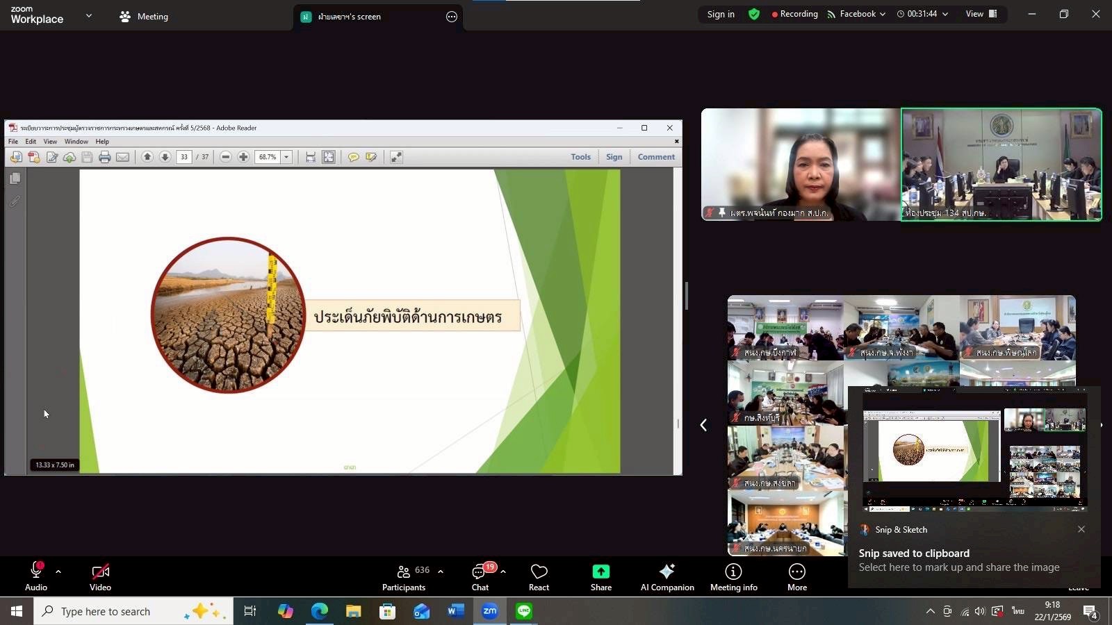
Task: Enter fullscreen mode in Adobe Reader
Action: [x=395, y=157]
